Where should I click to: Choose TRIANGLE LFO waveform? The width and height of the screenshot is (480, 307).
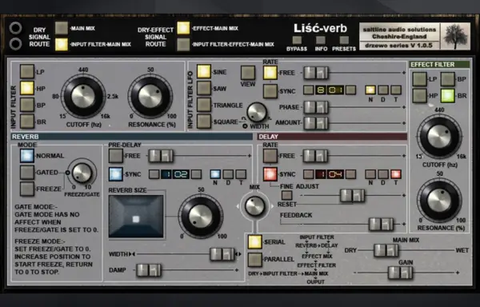click(x=204, y=105)
